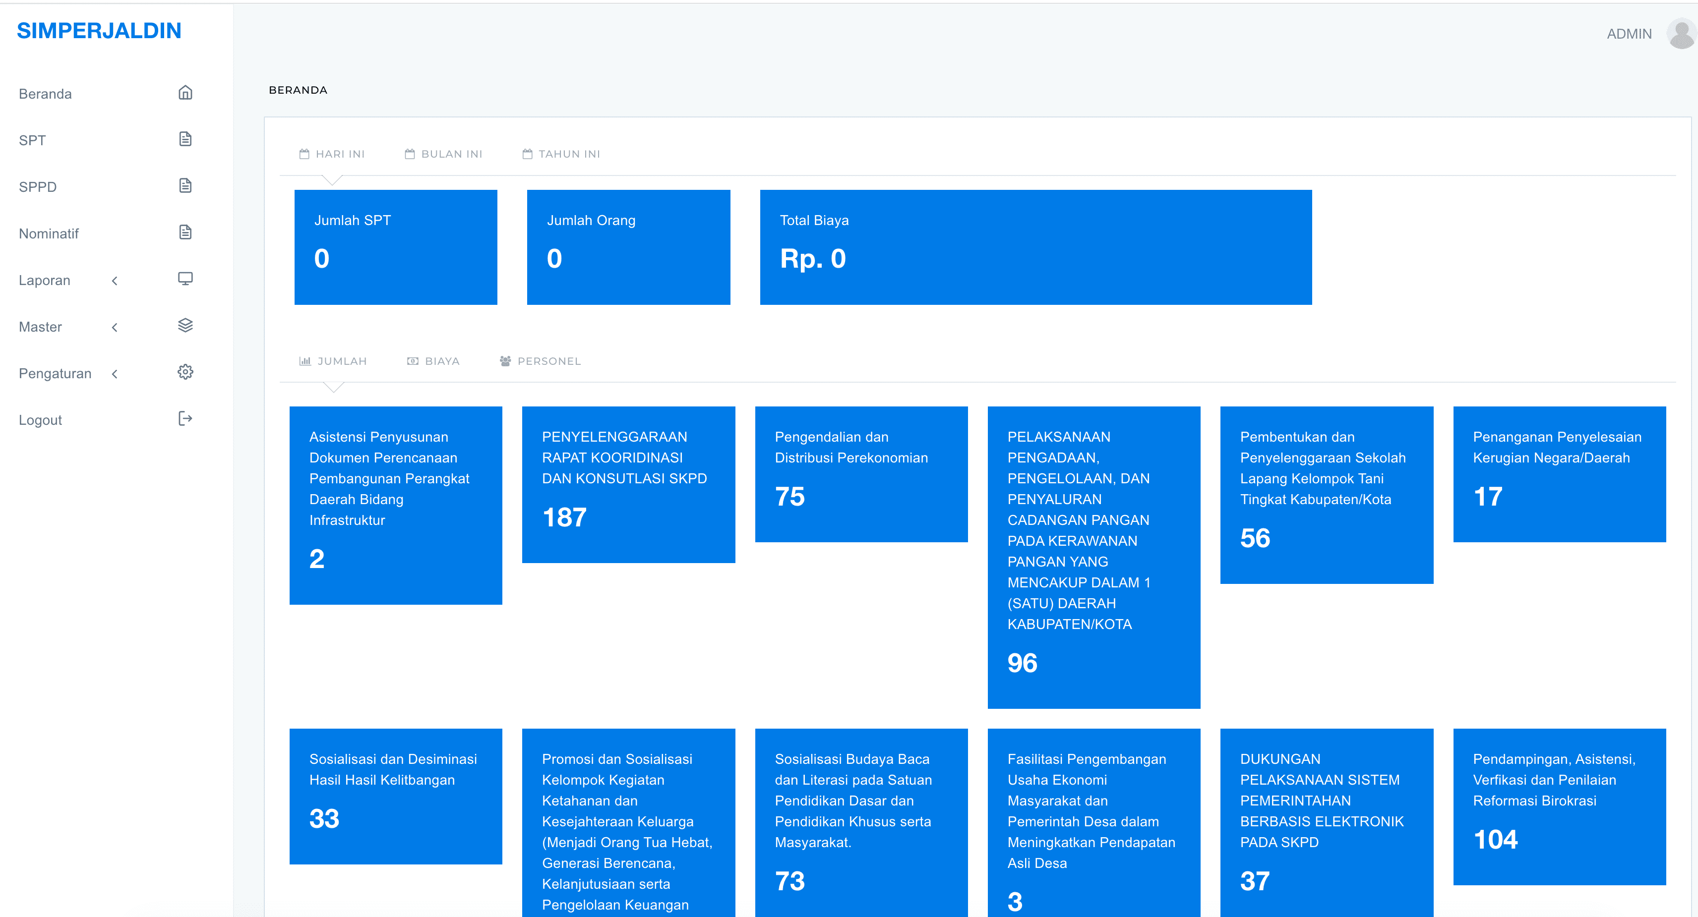Open the Beranda menu link
Viewport: 1698px width, 917px height.
pyautogui.click(x=45, y=94)
